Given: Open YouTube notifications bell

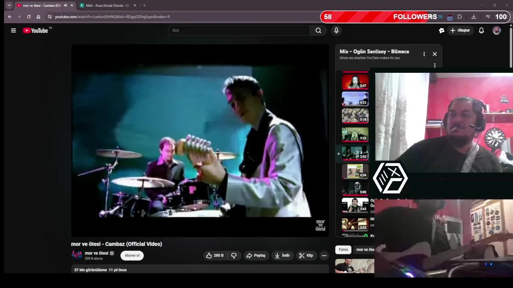Looking at the screenshot, I should point(481,30).
